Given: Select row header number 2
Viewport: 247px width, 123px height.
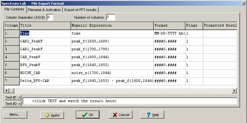Looking at the screenshot, I should click(12, 42).
